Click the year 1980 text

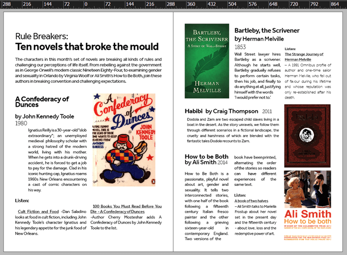click(x=21, y=123)
